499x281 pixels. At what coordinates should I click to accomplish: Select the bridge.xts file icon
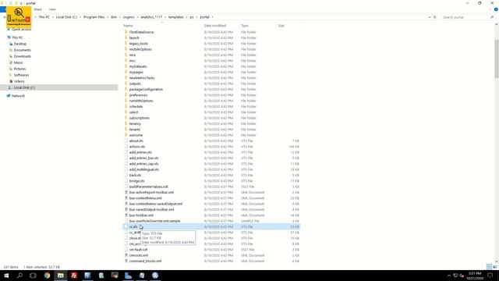click(x=126, y=181)
